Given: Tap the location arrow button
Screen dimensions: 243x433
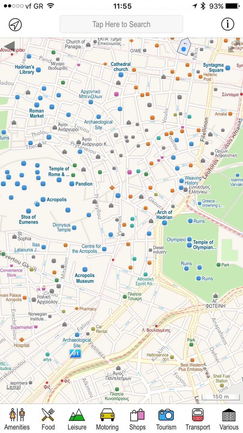Looking at the screenshot, I should pyautogui.click(x=15, y=25).
